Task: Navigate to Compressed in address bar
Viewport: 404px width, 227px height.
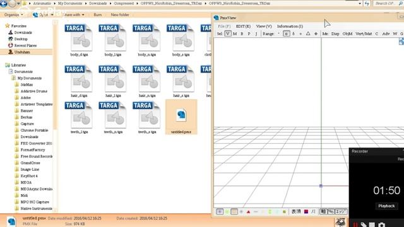Action: [124, 3]
